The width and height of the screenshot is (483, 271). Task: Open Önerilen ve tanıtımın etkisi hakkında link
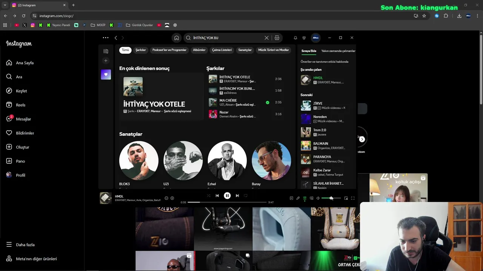325,62
